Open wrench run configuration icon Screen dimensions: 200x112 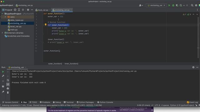(3, 76)
